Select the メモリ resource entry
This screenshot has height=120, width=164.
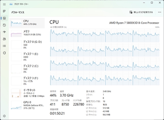coord(27,33)
